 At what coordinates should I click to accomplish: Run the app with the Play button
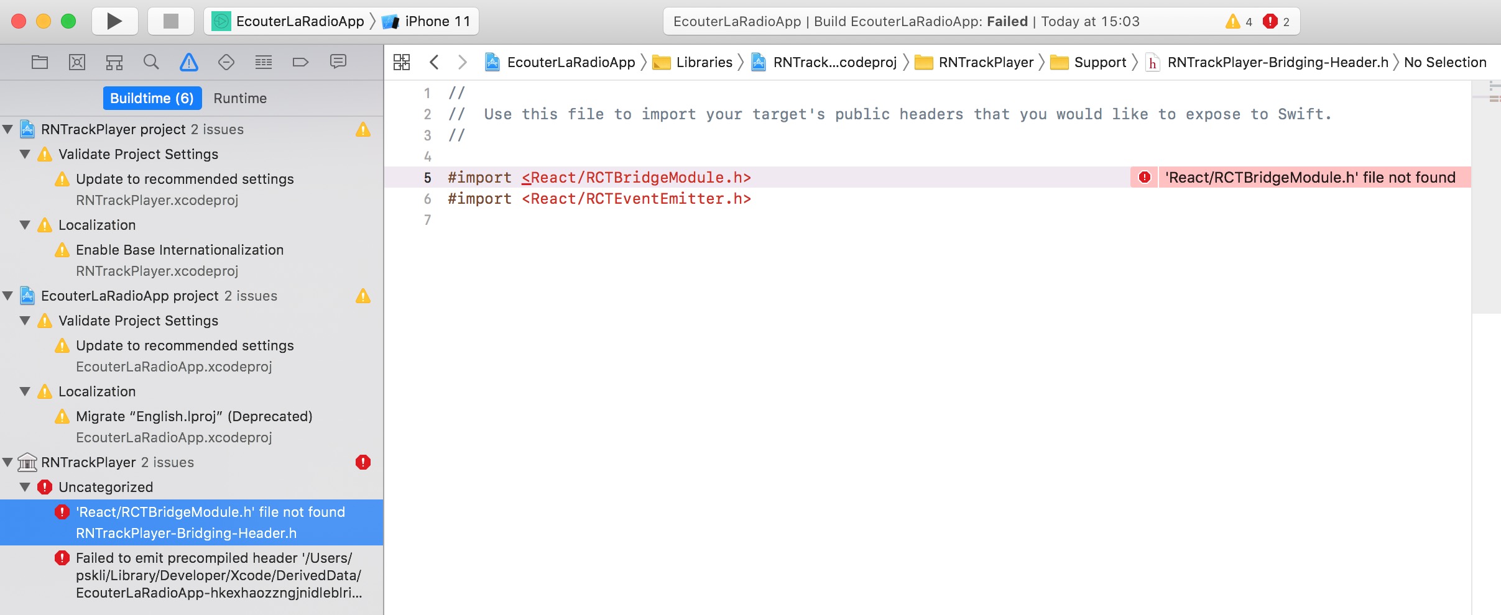pos(114,20)
